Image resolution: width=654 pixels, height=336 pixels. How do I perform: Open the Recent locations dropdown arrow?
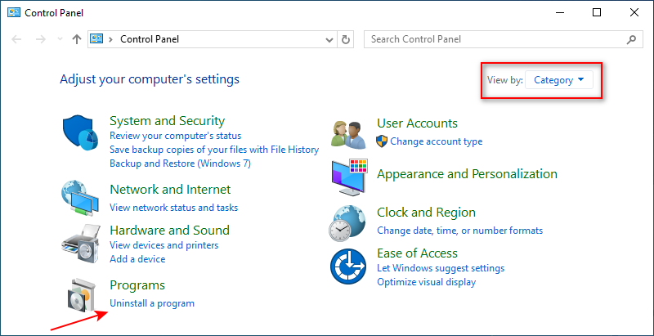point(60,39)
